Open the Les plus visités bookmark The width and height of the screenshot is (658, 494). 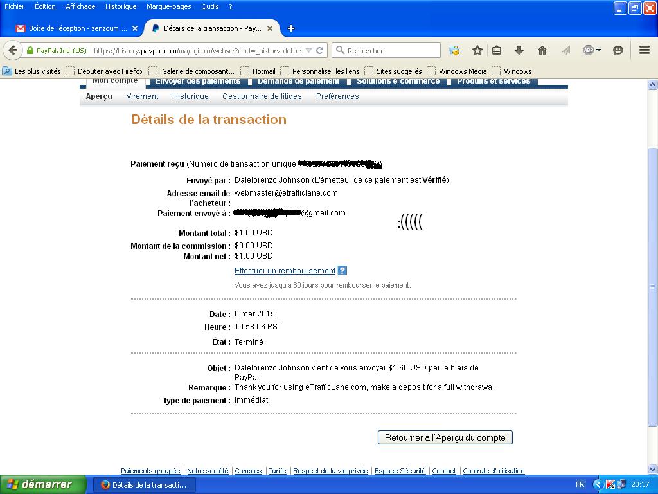tap(32, 71)
